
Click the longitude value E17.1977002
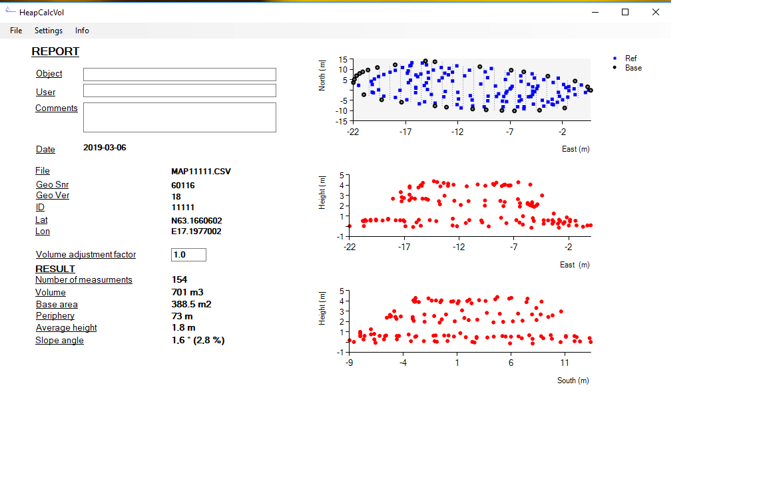pos(196,232)
